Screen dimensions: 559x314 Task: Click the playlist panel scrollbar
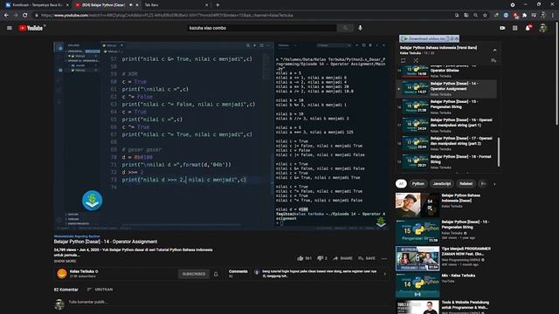499,152
